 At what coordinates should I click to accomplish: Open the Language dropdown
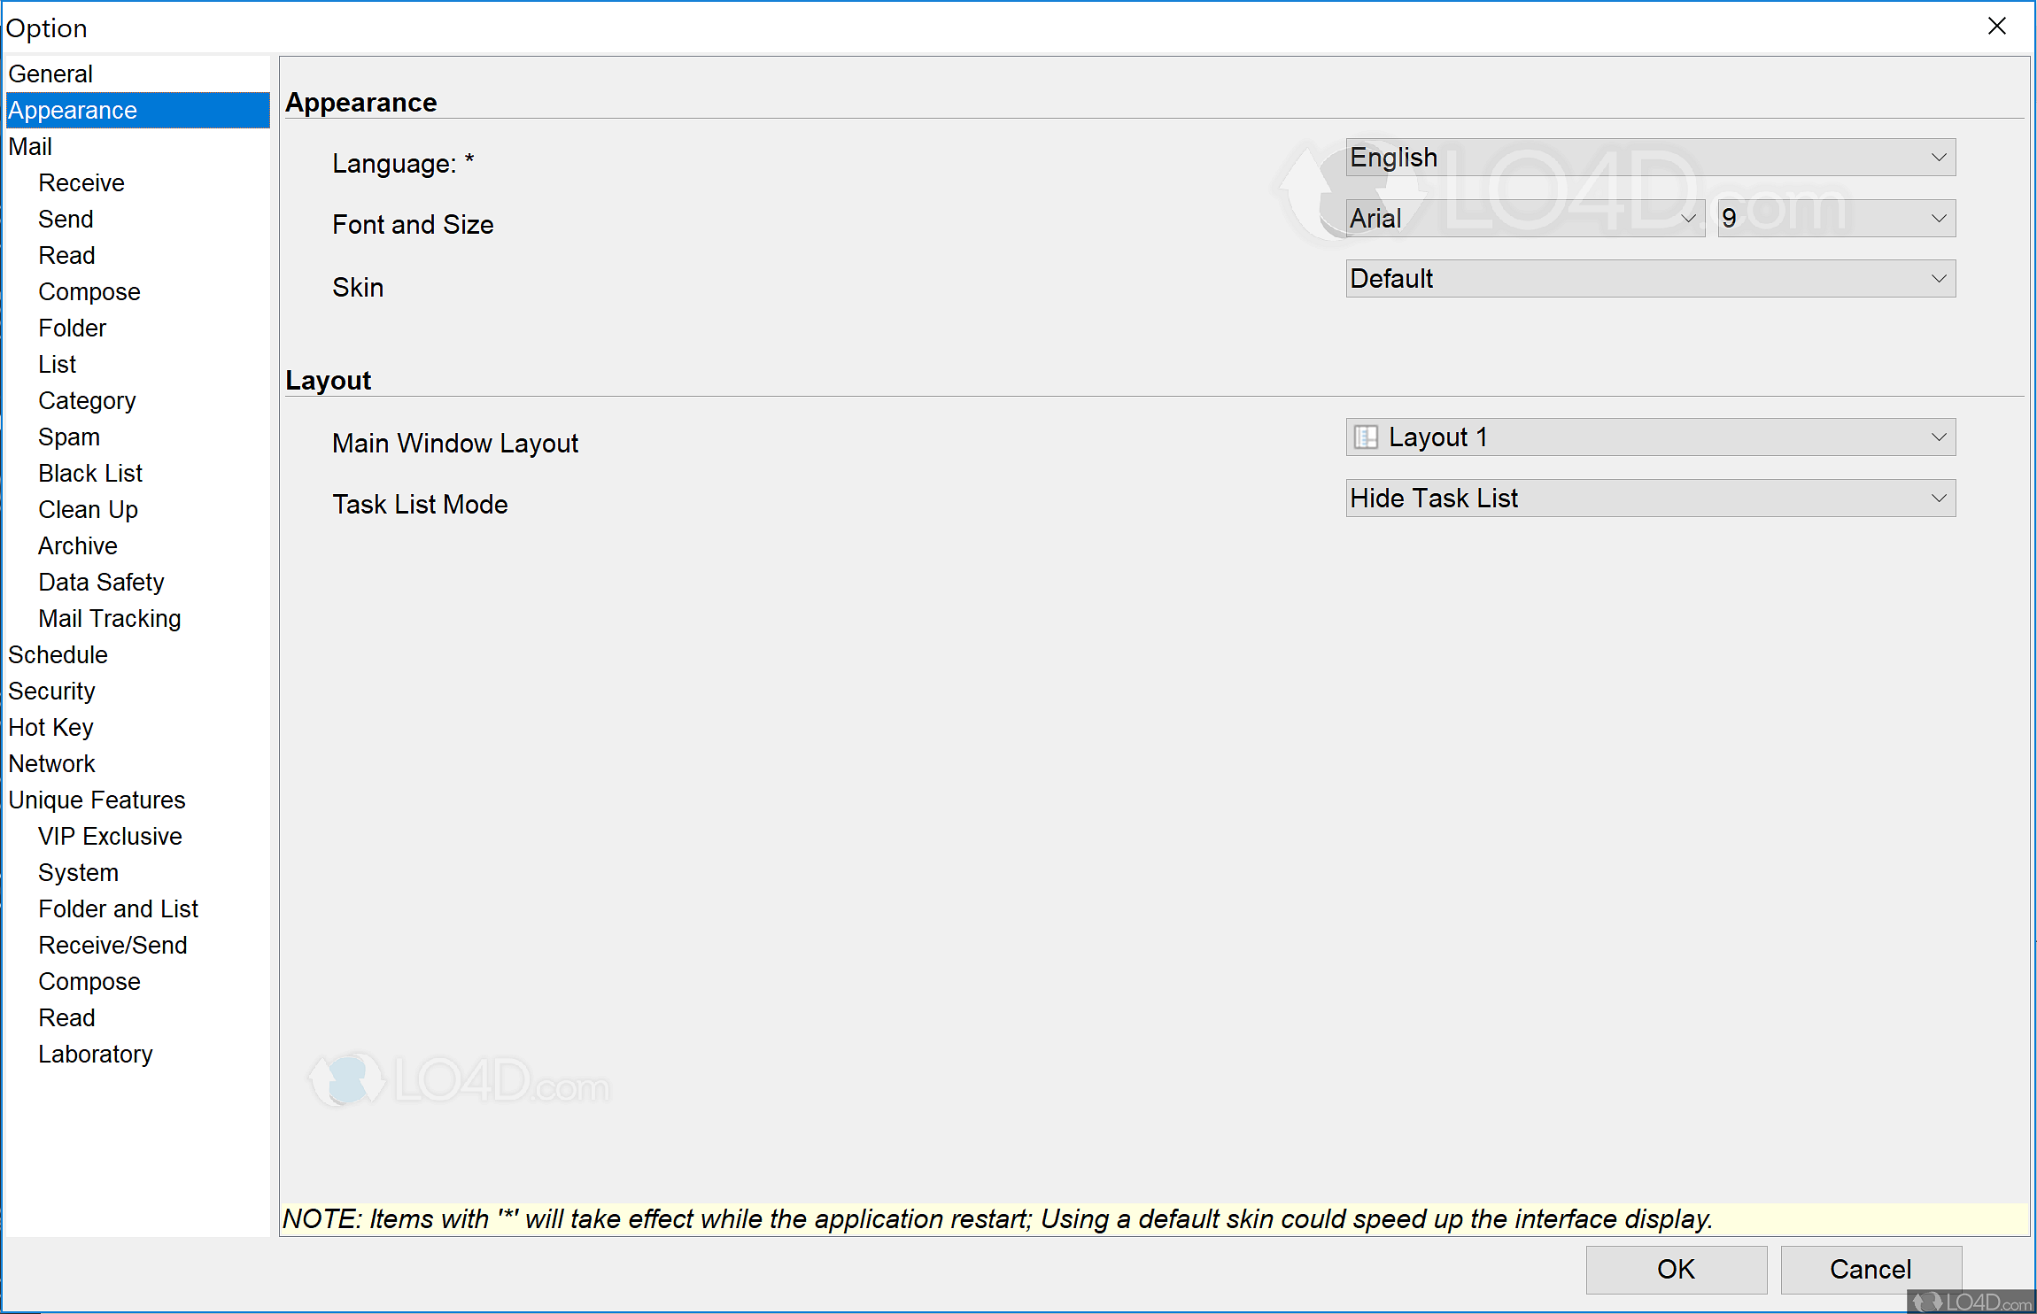[x=1649, y=158]
